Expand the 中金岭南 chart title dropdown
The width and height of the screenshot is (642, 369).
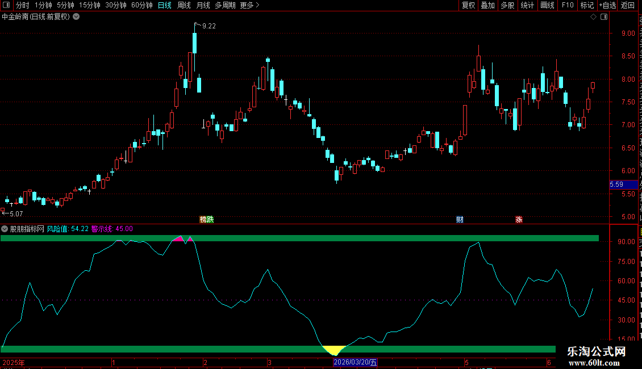76,17
